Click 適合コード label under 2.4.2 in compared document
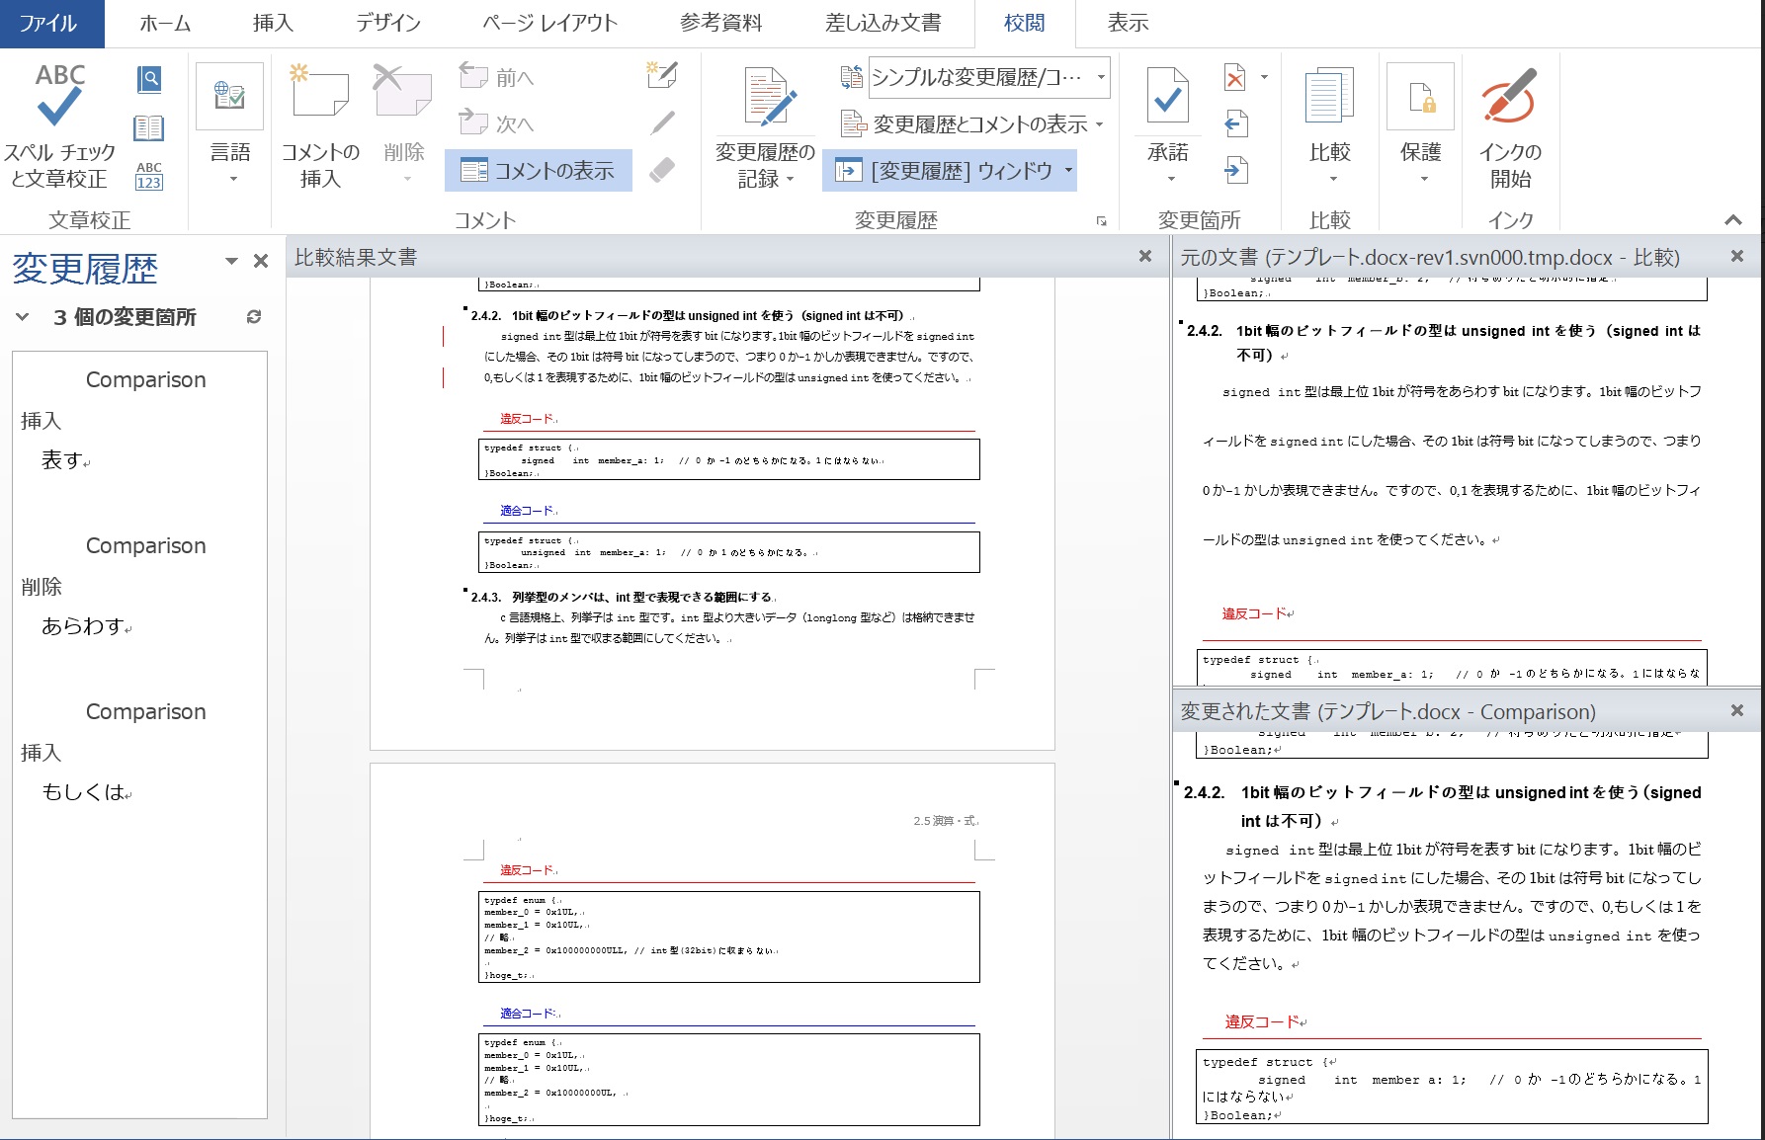The width and height of the screenshot is (1765, 1140). [x=529, y=511]
